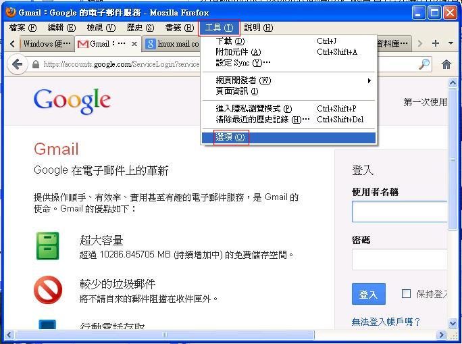This screenshot has width=462, height=344.
Task: Click the red Gmail heading text
Action: (x=56, y=149)
